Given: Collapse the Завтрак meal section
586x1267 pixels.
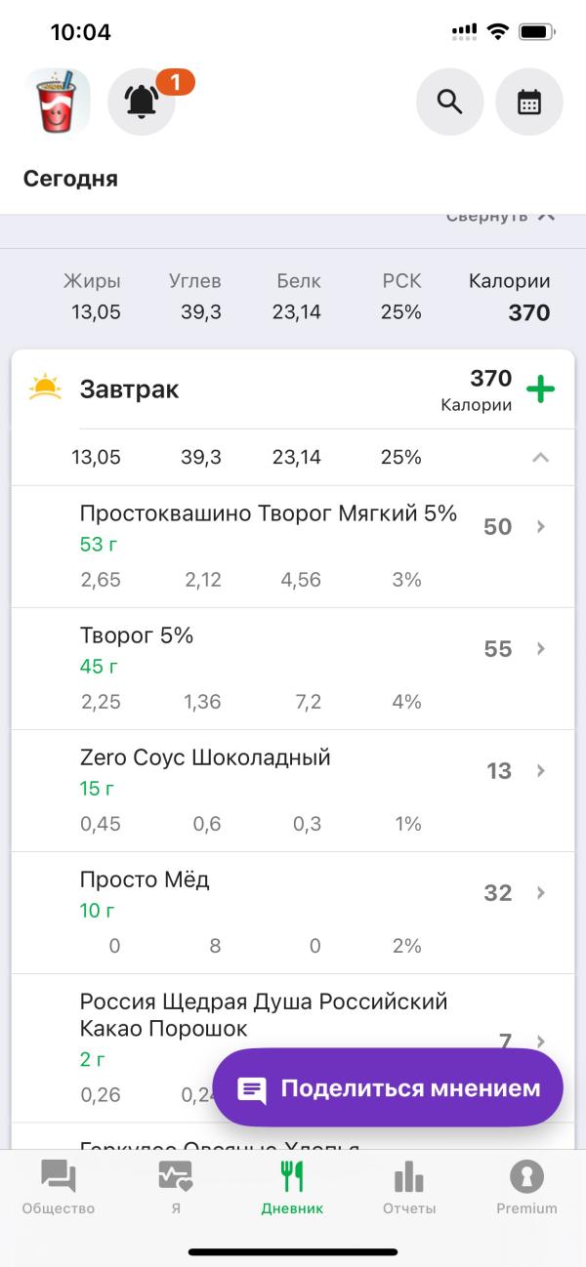Looking at the screenshot, I should (540, 457).
